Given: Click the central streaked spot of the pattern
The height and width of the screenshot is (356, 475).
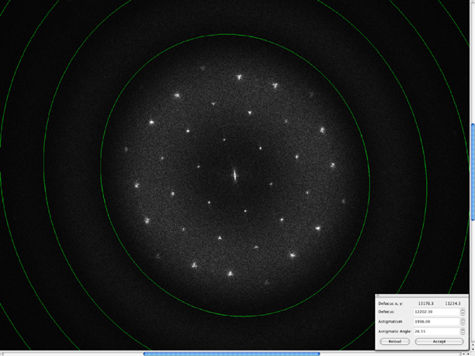Looking at the screenshot, I should tap(234, 175).
